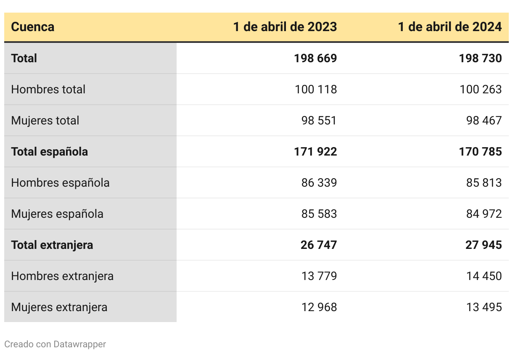
Task: Select the Mujeres total row label
Action: point(45,120)
